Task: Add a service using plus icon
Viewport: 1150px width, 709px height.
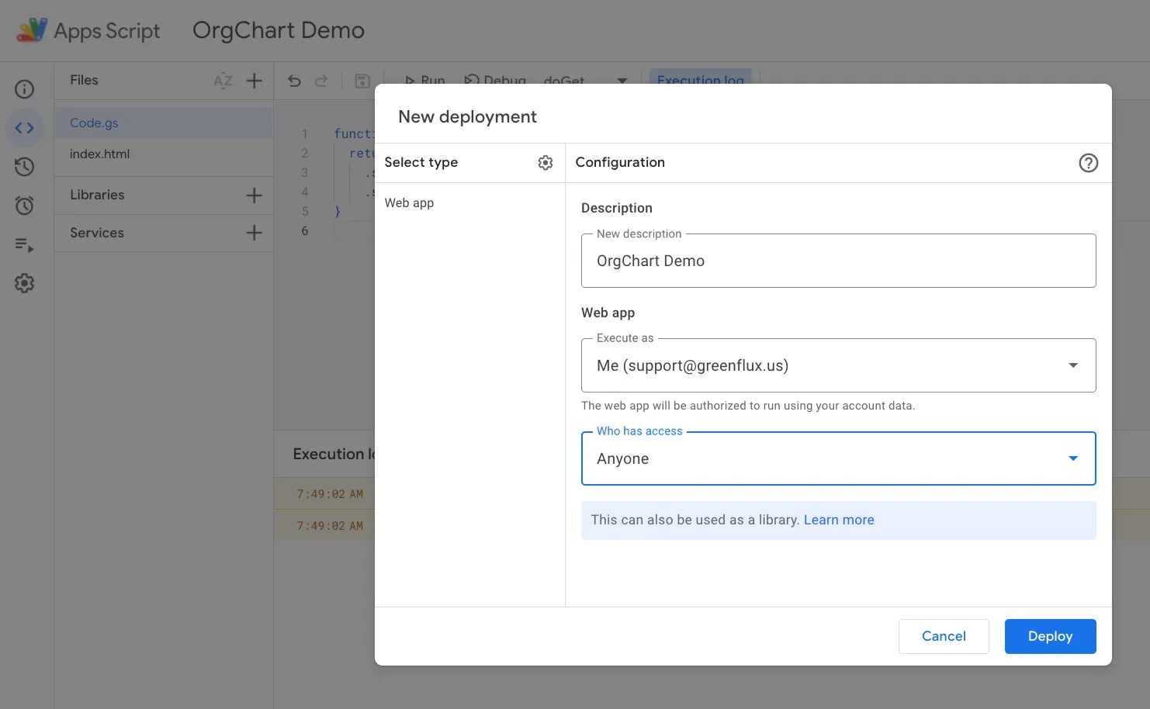Action: [254, 233]
